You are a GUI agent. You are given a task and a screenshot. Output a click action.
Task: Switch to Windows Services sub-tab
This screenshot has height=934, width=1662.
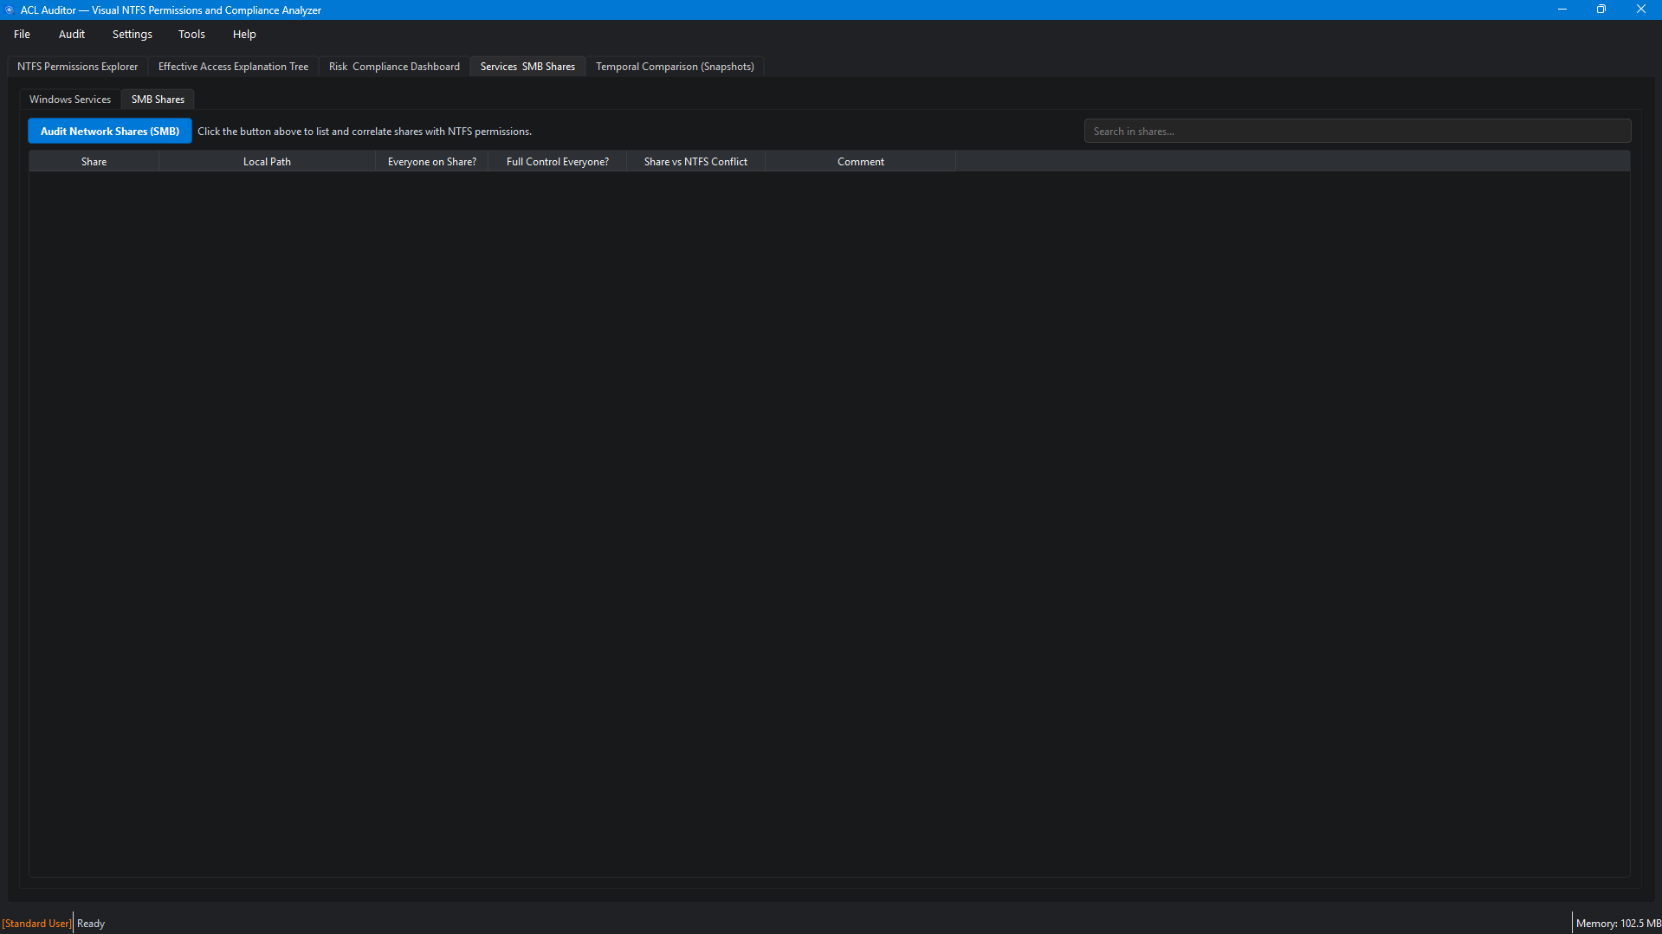[x=70, y=100]
